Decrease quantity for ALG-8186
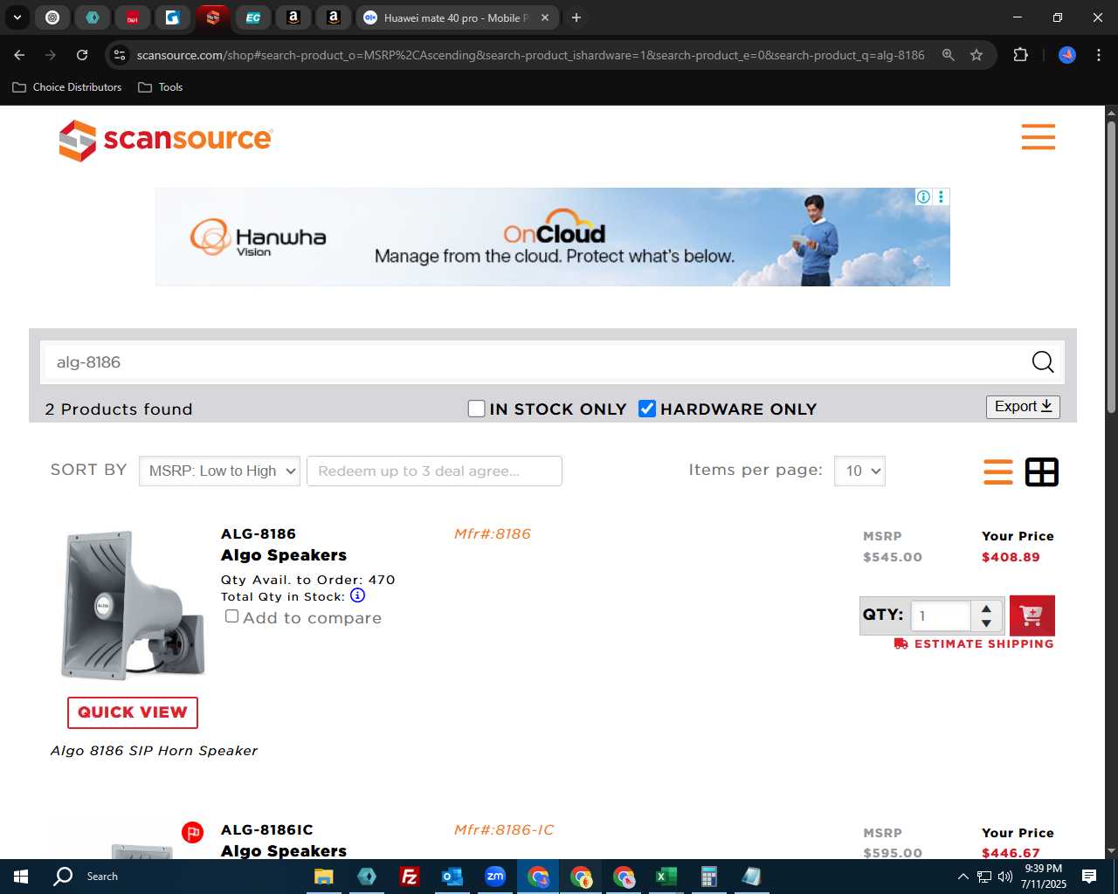This screenshot has width=1118, height=894. click(986, 623)
